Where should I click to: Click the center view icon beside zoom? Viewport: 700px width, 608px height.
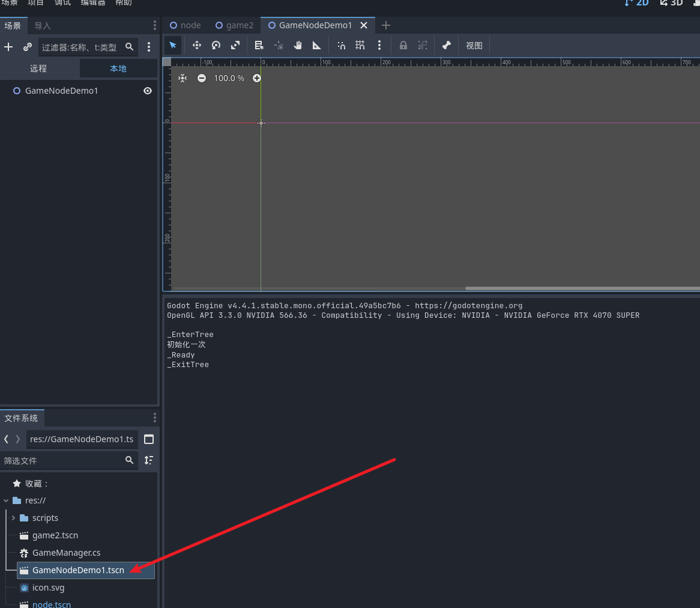tap(183, 78)
